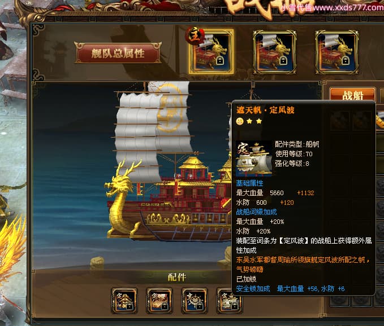
Task: Click the blue 安全锁加成 text
Action: pyautogui.click(x=253, y=289)
